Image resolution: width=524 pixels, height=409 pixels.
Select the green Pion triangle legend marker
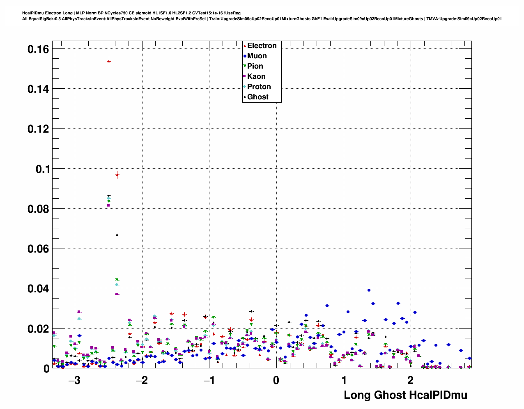(245, 67)
